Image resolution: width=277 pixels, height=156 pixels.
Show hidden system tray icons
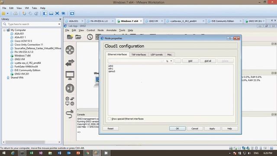(x=230, y=153)
